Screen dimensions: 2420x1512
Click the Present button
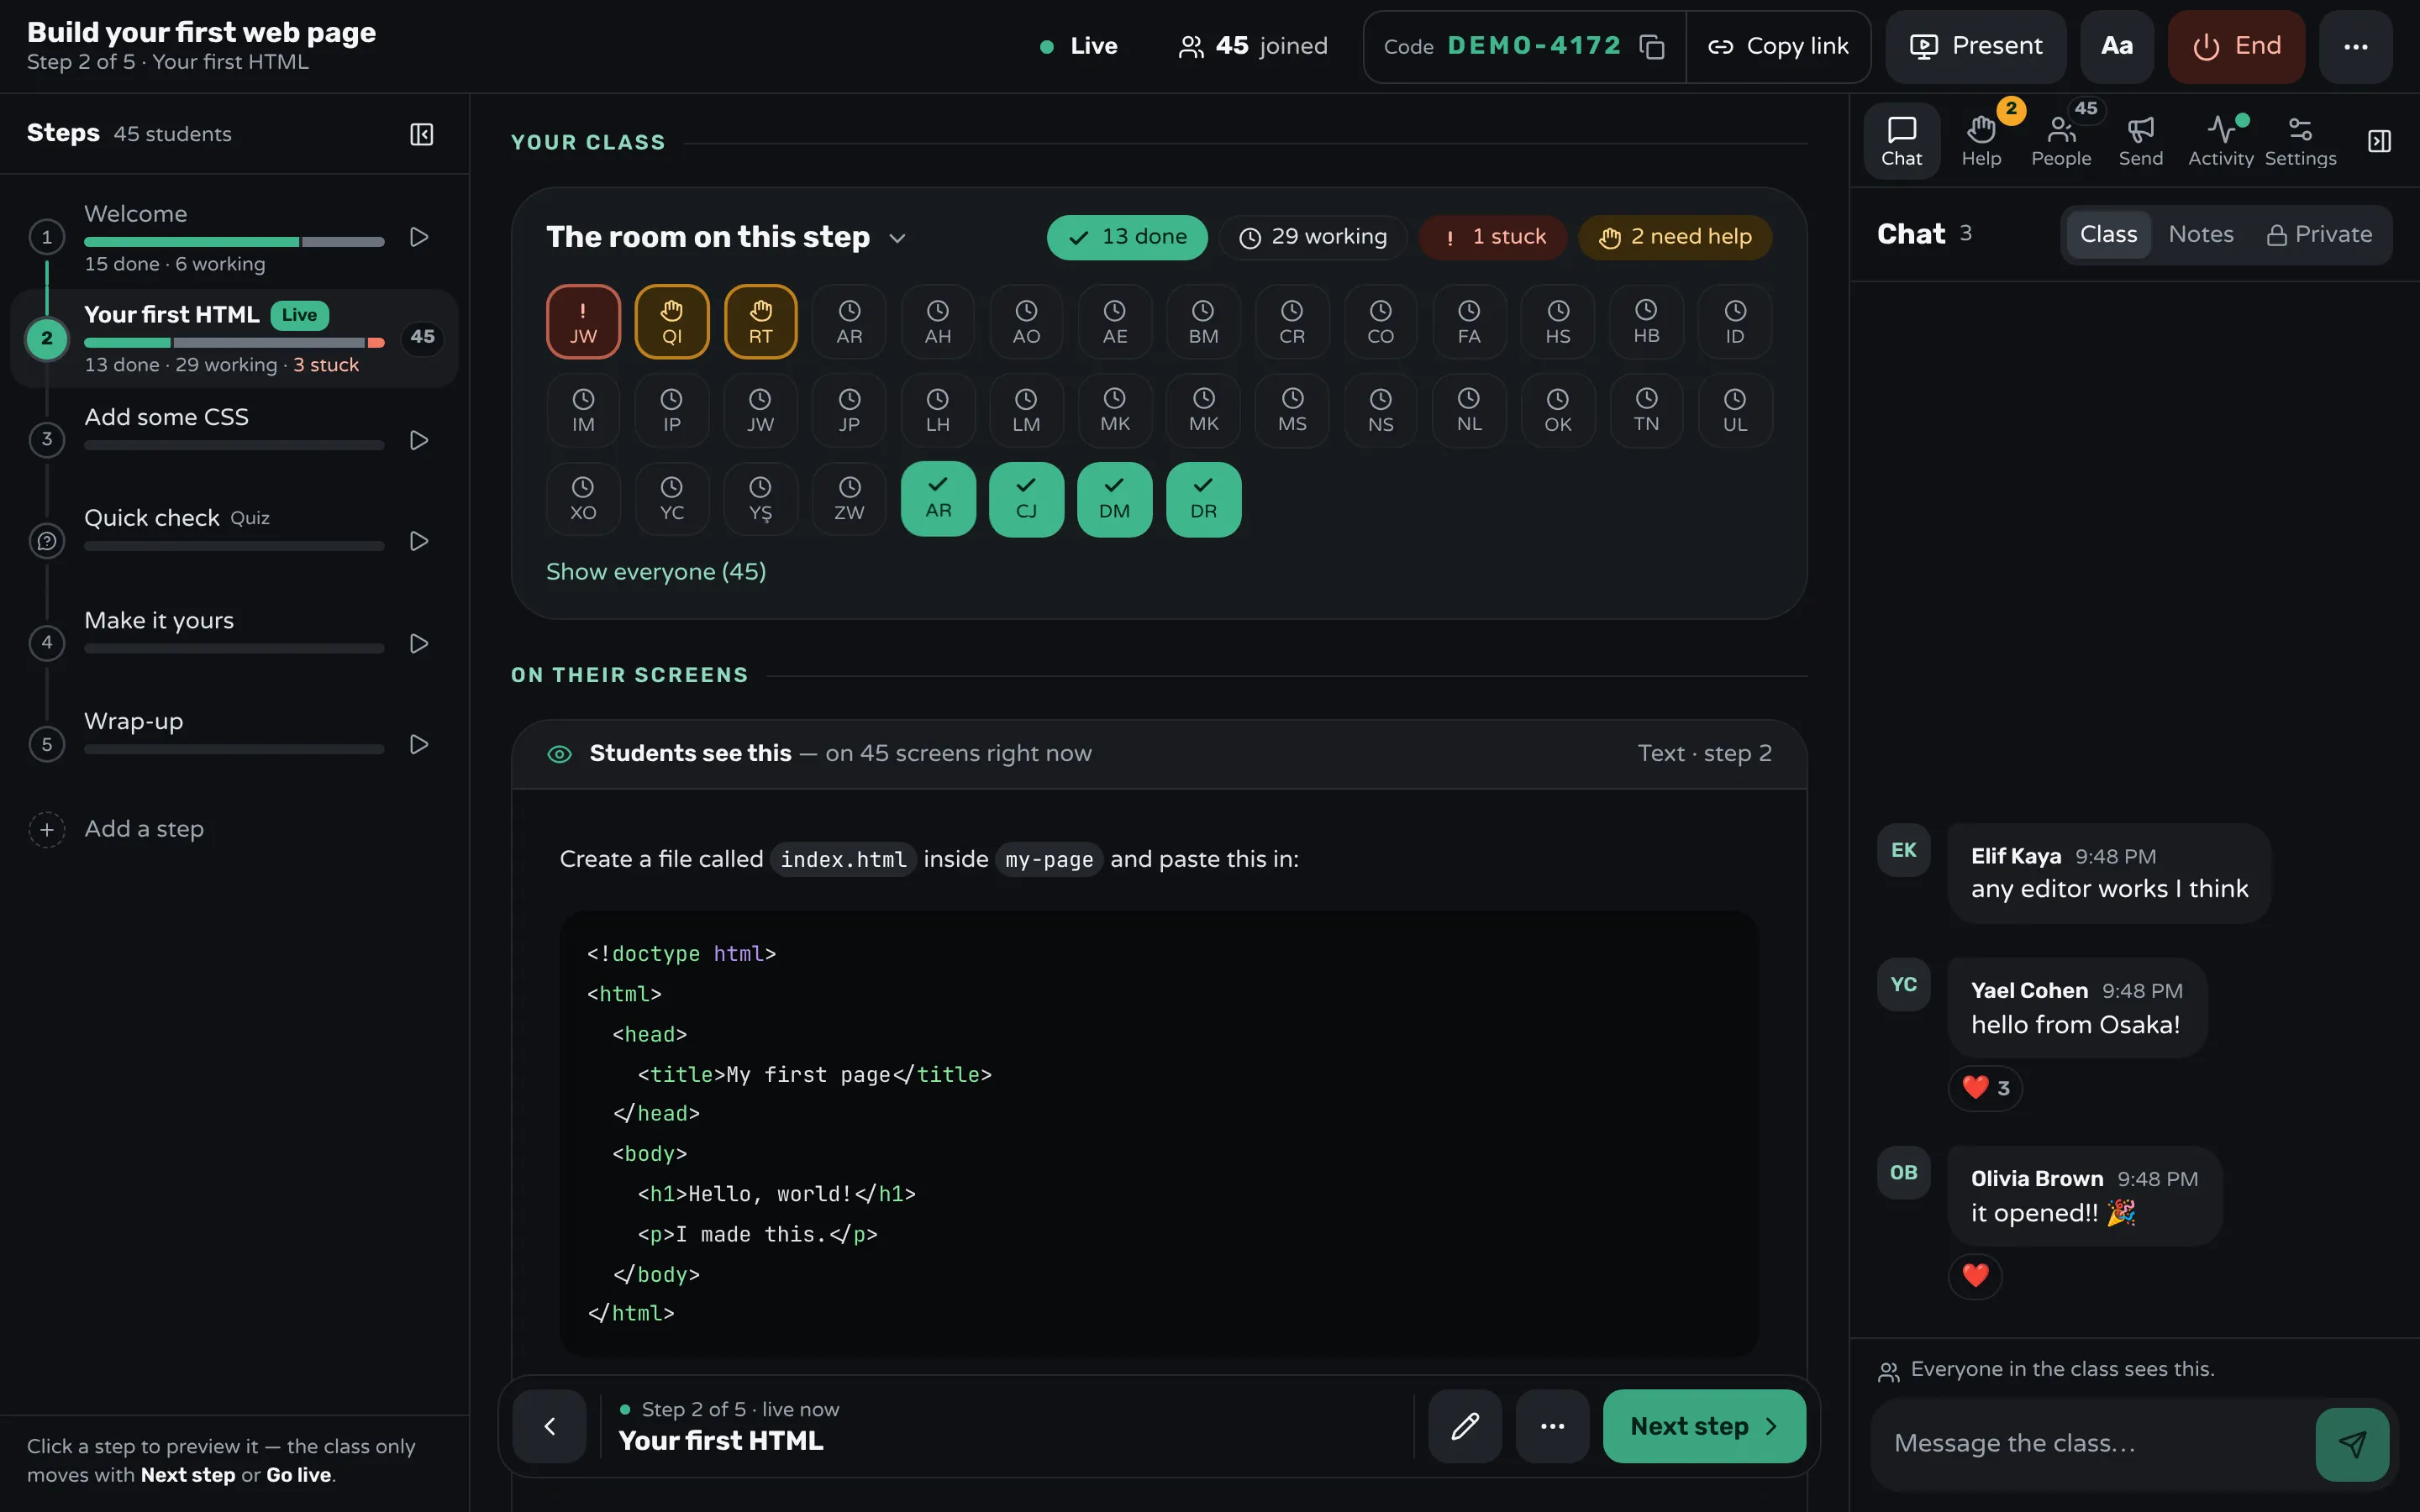1976,46
